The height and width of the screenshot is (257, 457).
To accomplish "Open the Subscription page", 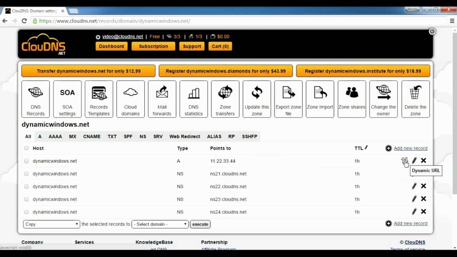I will tap(154, 46).
